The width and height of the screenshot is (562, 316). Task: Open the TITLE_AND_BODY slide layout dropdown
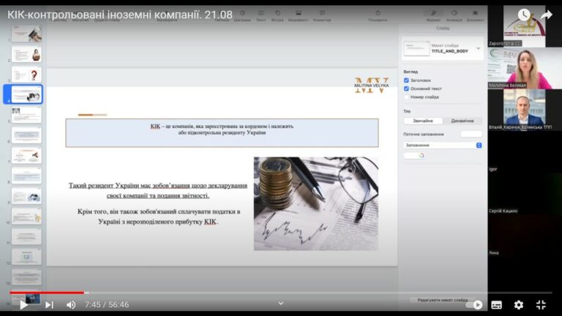[478, 48]
